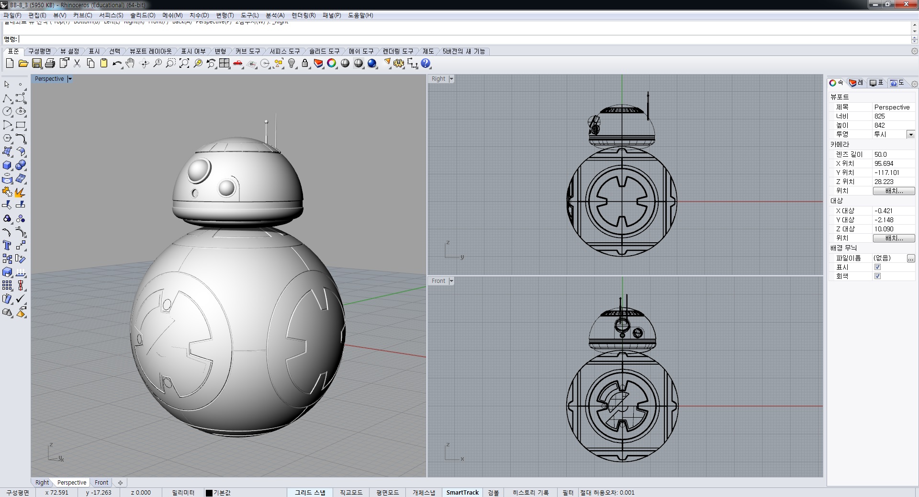Cut selection with the scissors icon
The width and height of the screenshot is (919, 497).
click(x=77, y=63)
